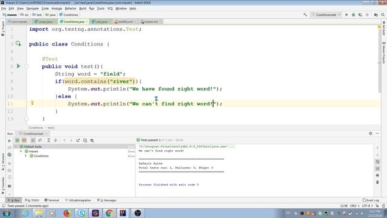Viewport: 387px width, 218px height.
Task: Open the File menu
Action: point(4,8)
